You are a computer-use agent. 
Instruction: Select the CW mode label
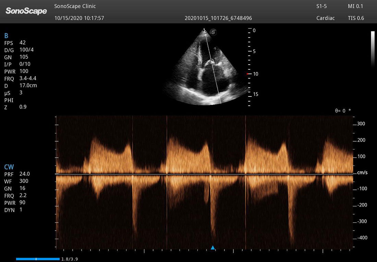(9, 167)
